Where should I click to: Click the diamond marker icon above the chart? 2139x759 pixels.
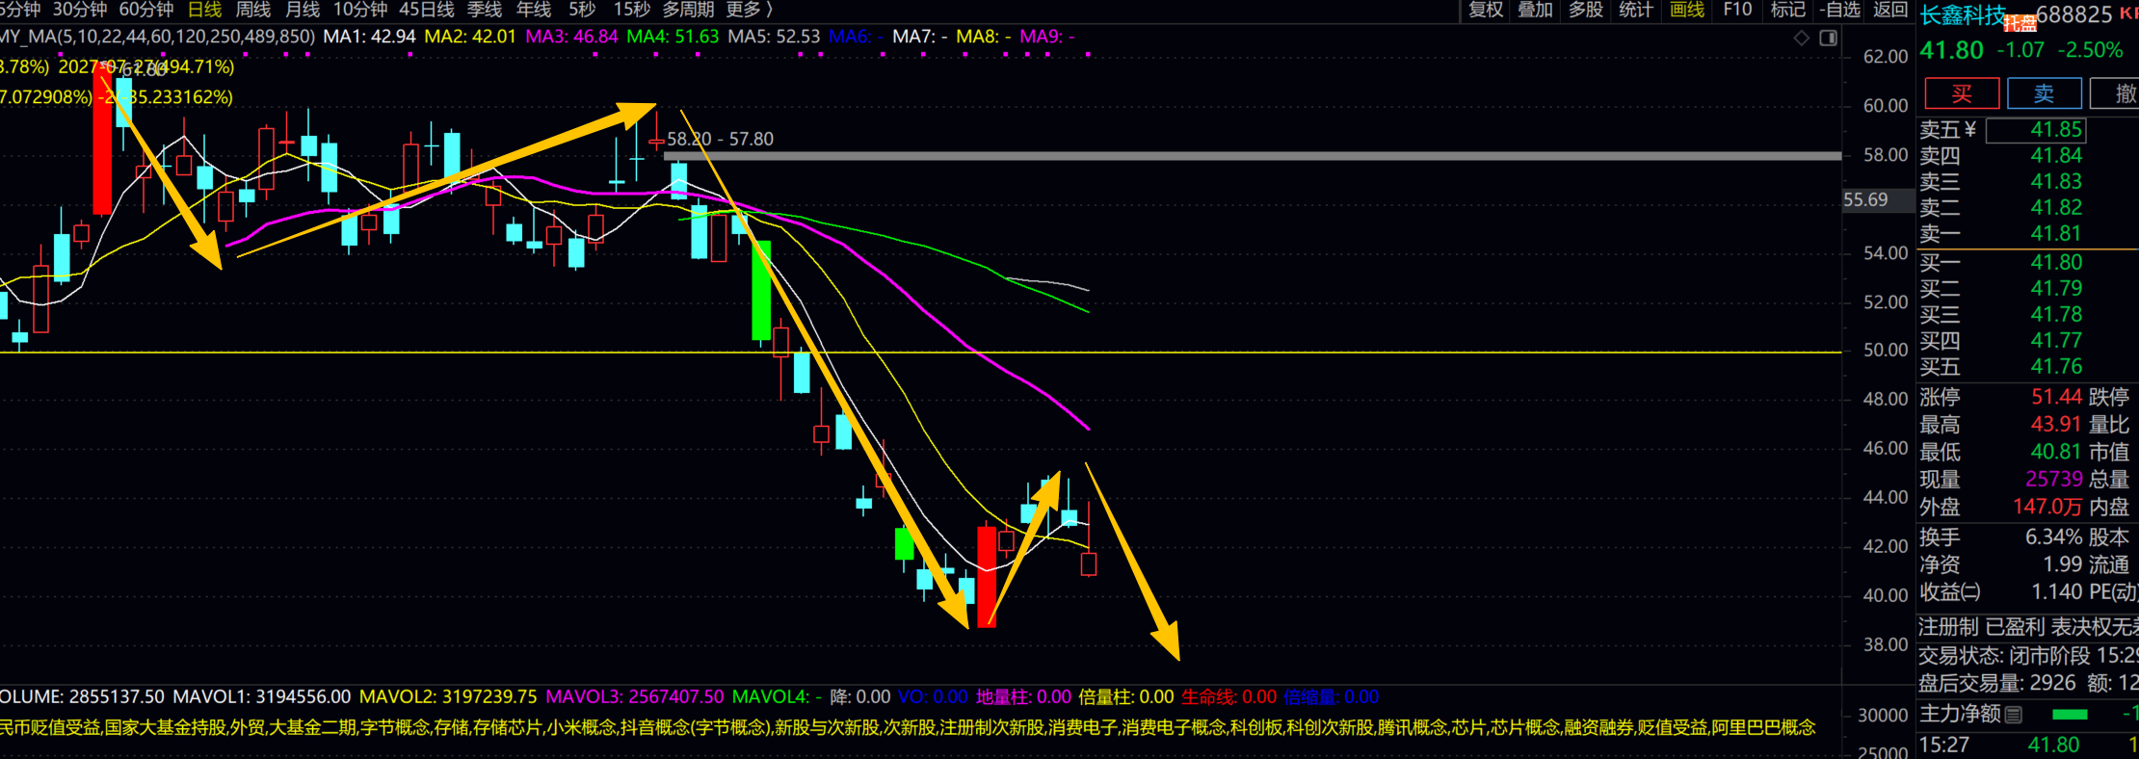pos(1802,38)
